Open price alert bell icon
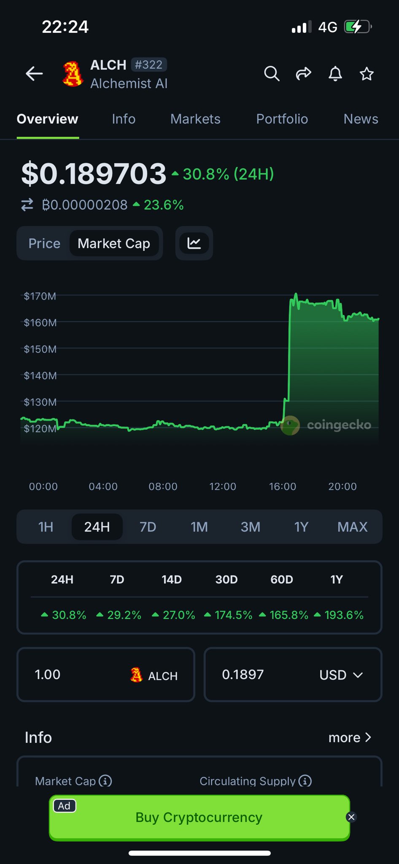Screen dimensions: 399x864 [335, 74]
